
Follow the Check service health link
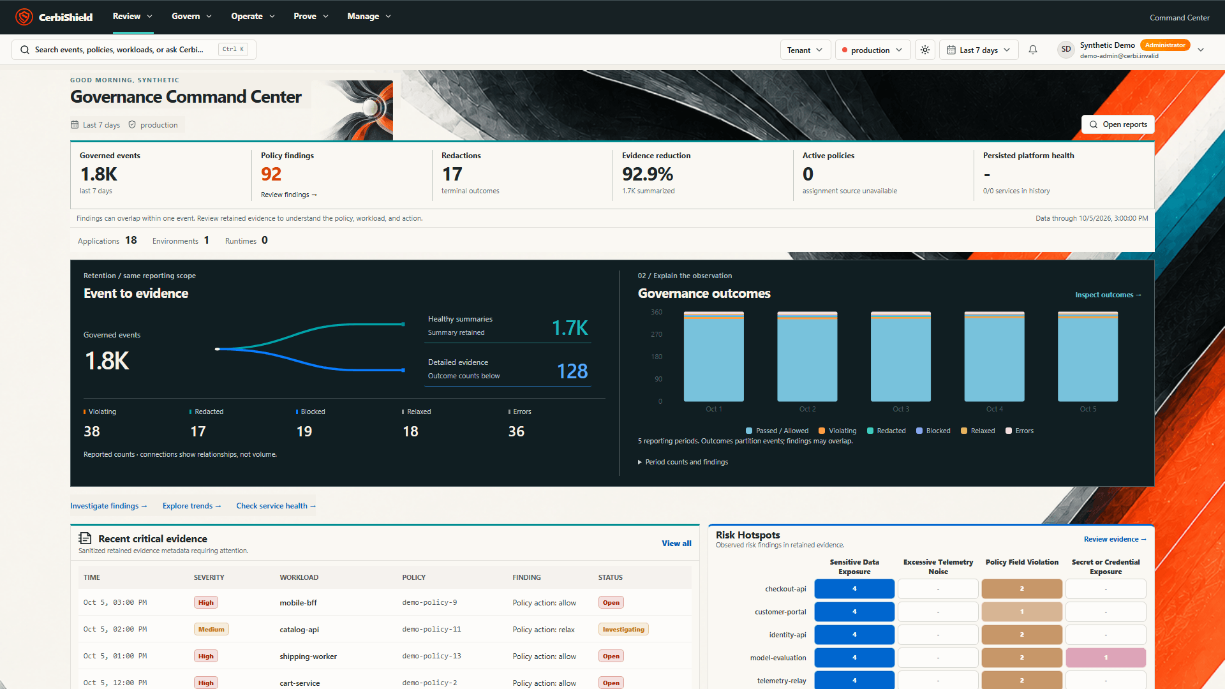coord(276,506)
